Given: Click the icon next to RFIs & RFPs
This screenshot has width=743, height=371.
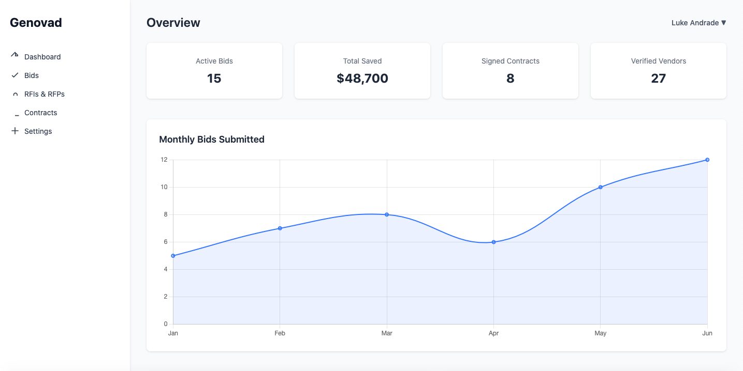Looking at the screenshot, I should [15, 94].
